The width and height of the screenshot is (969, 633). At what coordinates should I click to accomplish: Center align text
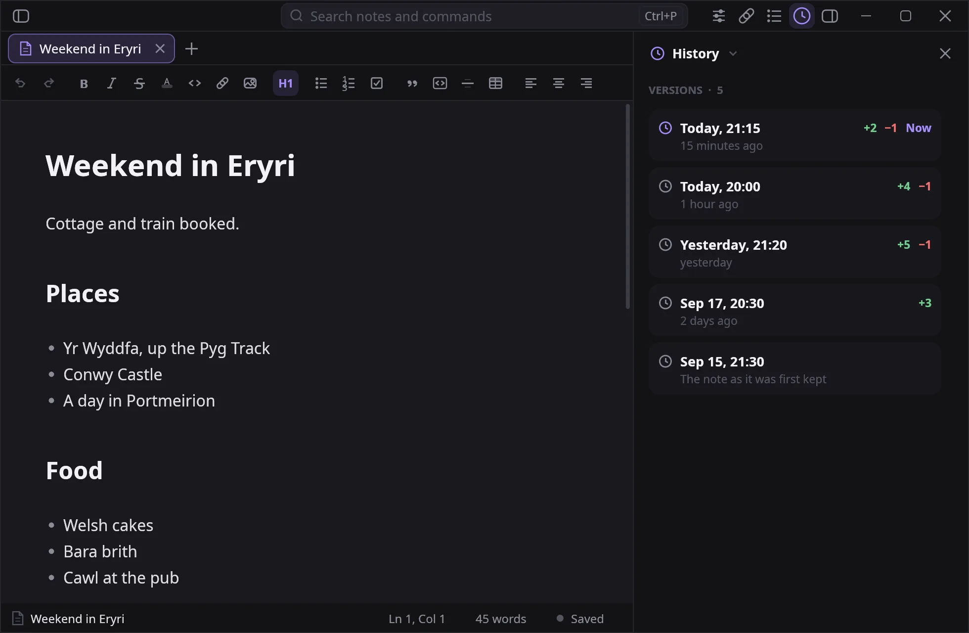pyautogui.click(x=559, y=83)
